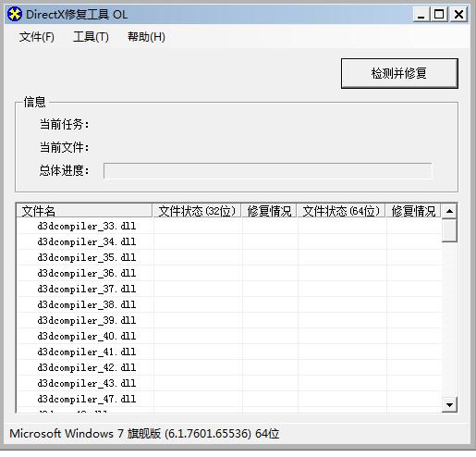Image resolution: width=476 pixels, height=457 pixels.
Task: Click the 文件状态(32位) column header
Action: (x=197, y=211)
